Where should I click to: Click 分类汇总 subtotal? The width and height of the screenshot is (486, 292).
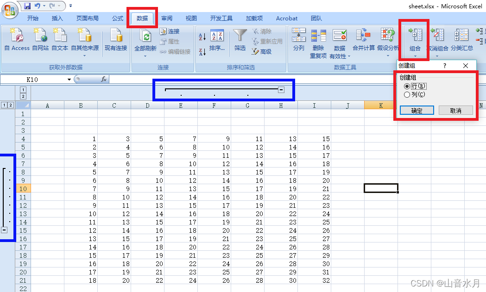pos(461,39)
